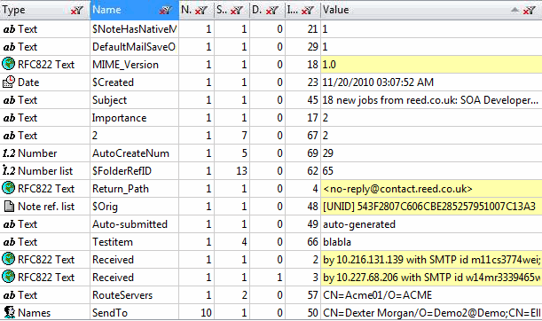Image resolution: width=542 pixels, height=321 pixels.
Task: Click the sort arrow in Value header
Action: (515, 10)
